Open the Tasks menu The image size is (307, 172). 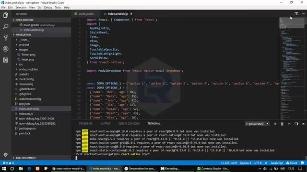[58, 8]
